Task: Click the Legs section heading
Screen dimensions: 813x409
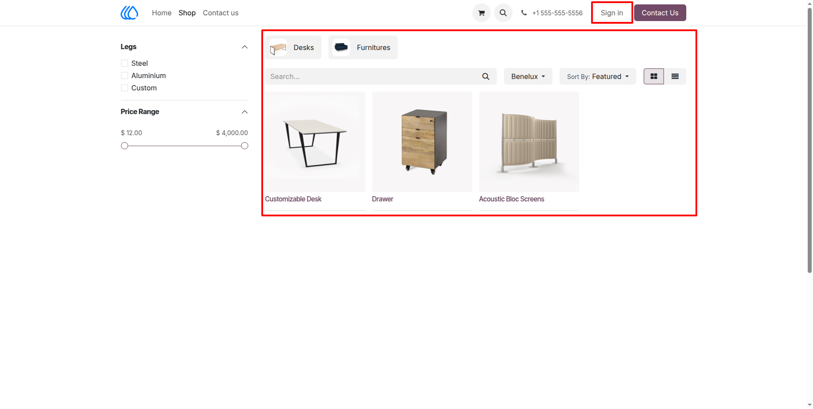Action: pyautogui.click(x=128, y=47)
